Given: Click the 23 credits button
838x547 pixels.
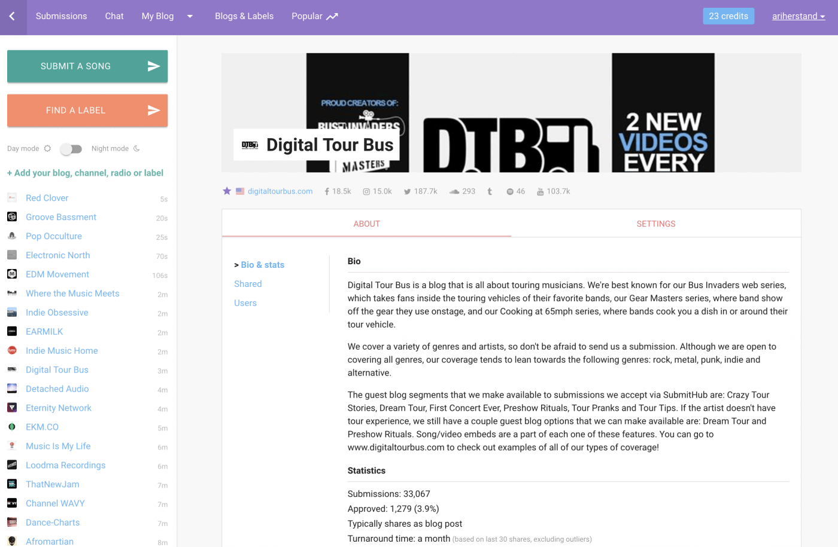Looking at the screenshot, I should [728, 16].
